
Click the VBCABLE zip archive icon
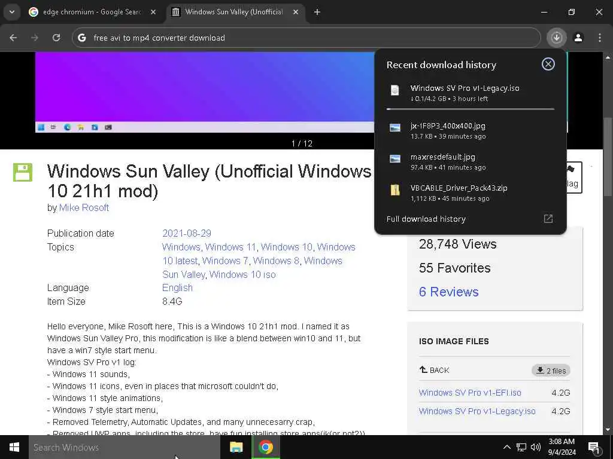(395, 190)
